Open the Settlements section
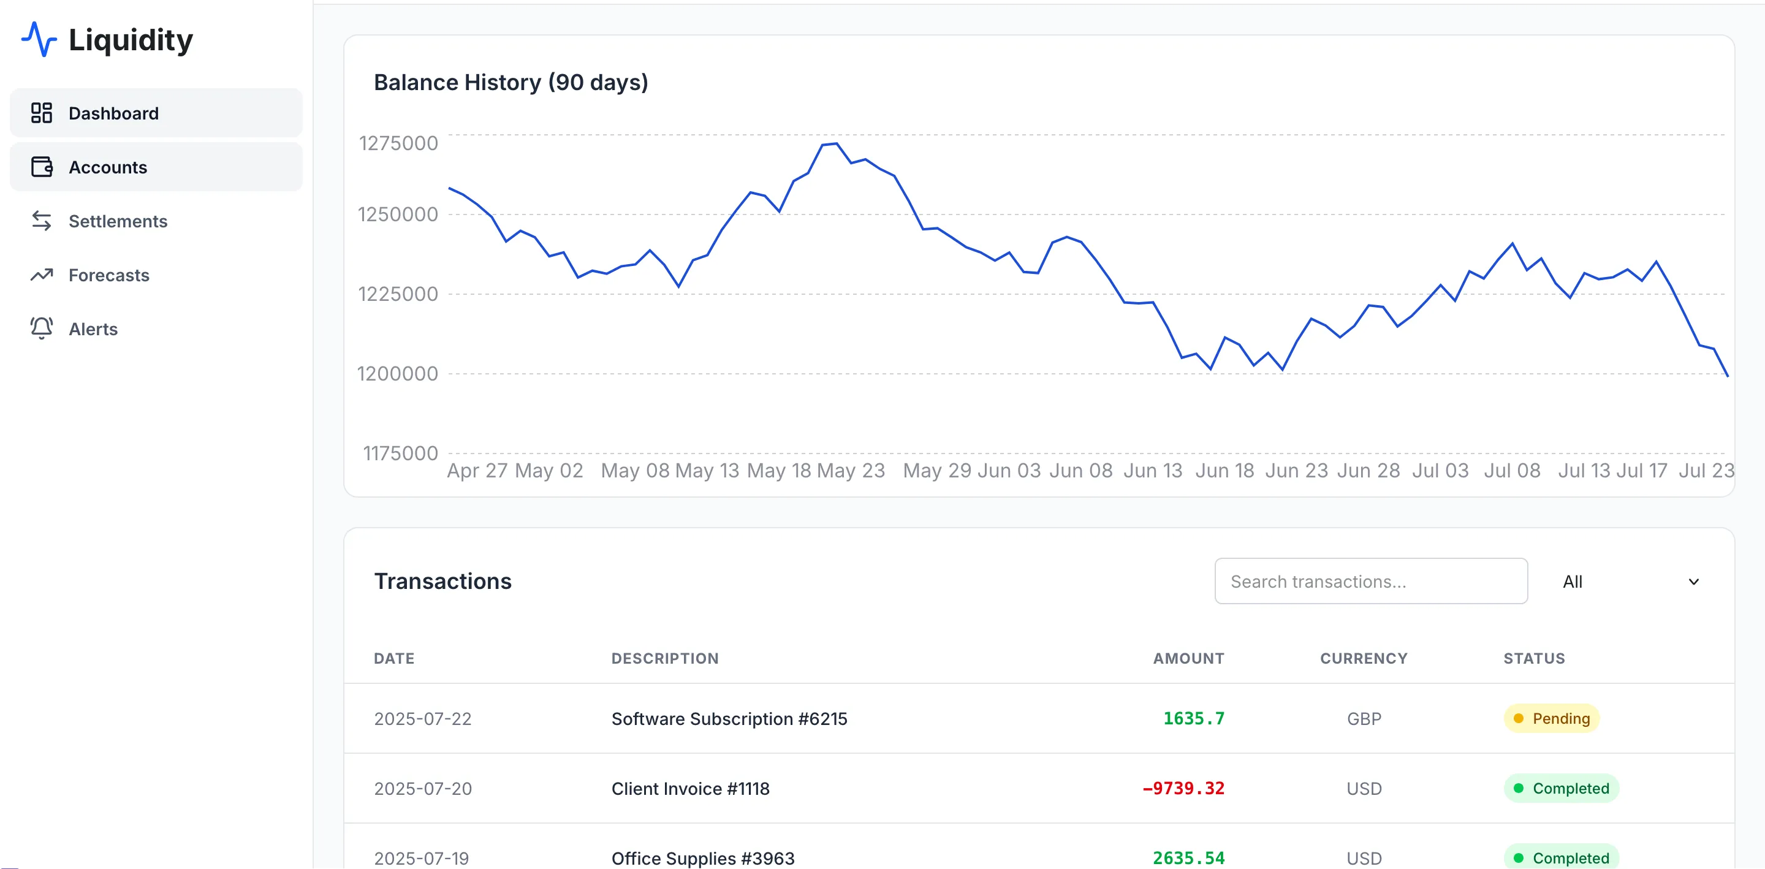 [118, 221]
